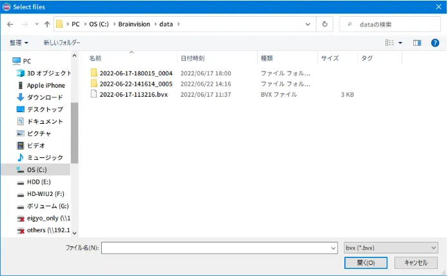
Task: Click the Up one level arrow
Action: point(47,25)
